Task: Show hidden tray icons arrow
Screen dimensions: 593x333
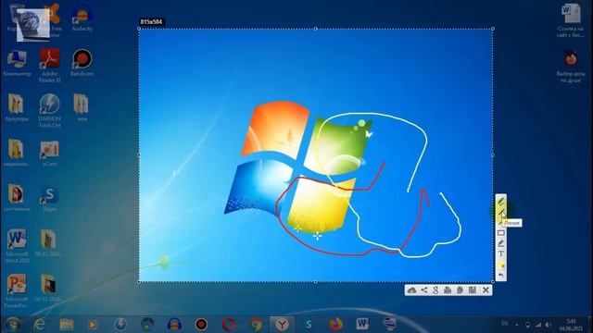Action: click(x=517, y=325)
